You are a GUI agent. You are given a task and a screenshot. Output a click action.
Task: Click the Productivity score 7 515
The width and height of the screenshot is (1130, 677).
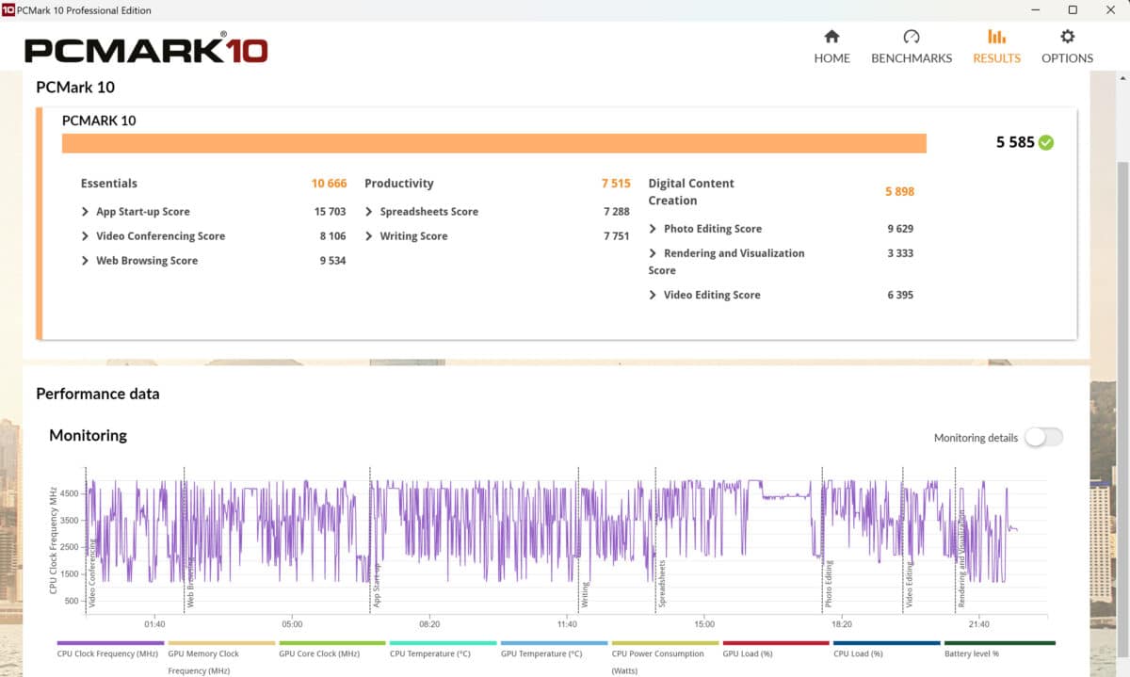pos(616,184)
